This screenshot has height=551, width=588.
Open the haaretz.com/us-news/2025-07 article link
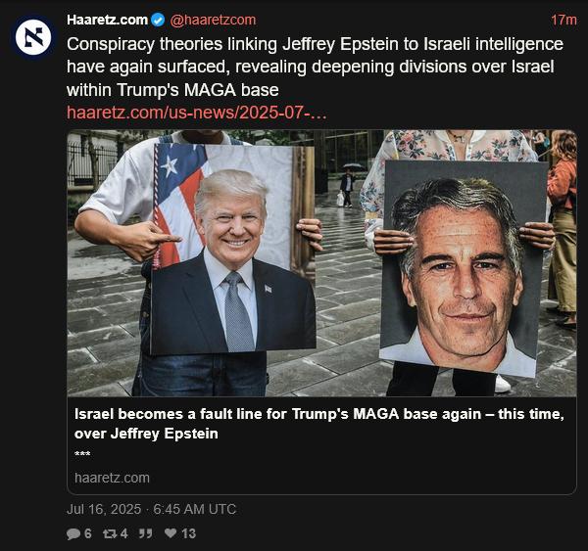tap(197, 113)
